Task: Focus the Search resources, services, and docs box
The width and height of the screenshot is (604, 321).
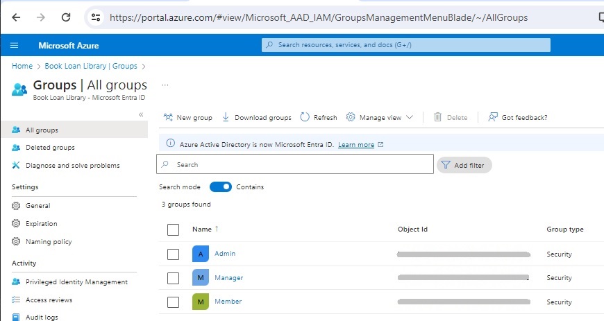Action: pos(406,45)
